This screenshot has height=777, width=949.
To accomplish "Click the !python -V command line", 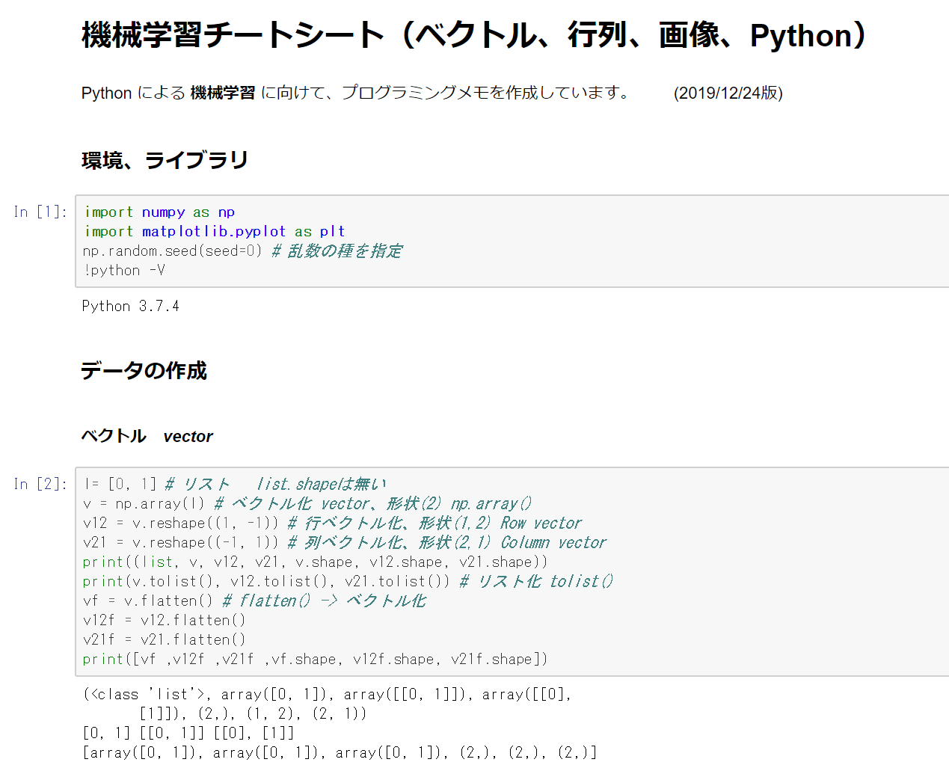I will (x=124, y=270).
